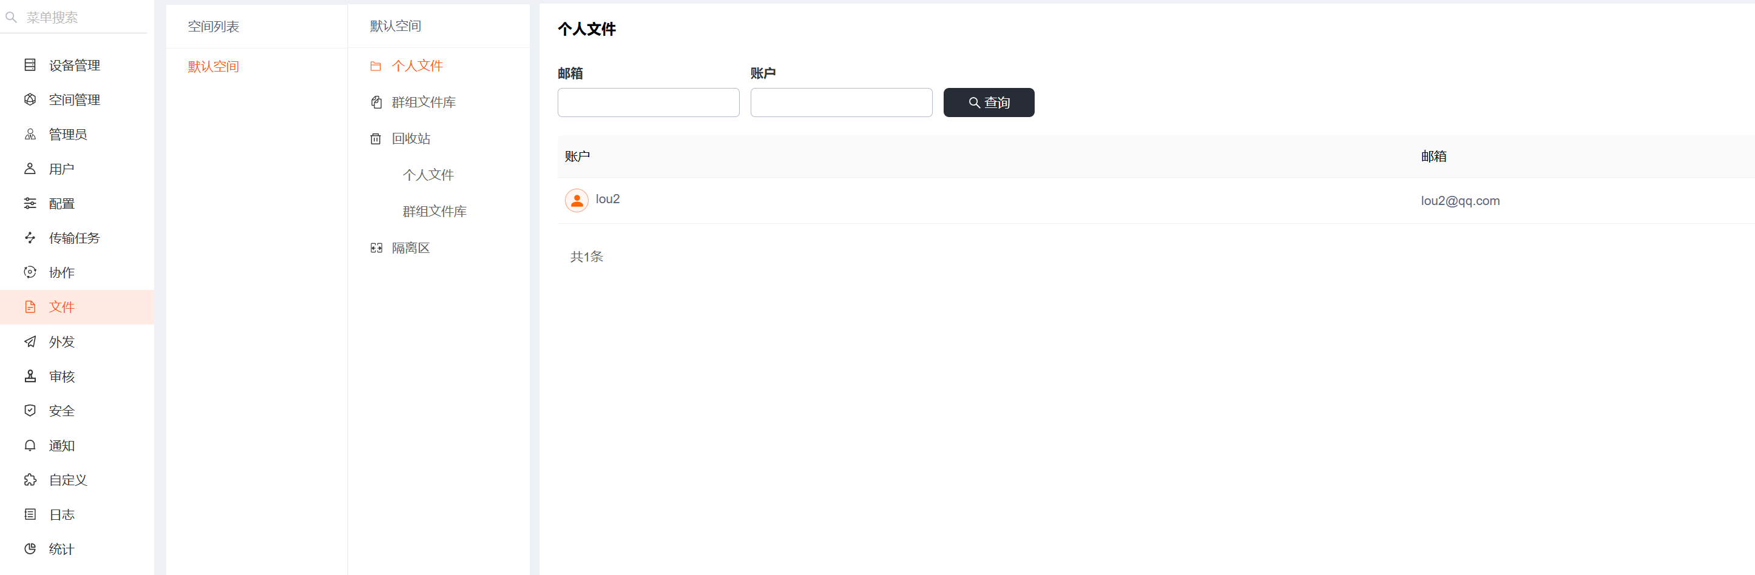Select Default Space (默认空间) in space list
This screenshot has height=575, width=1755.
point(213,67)
